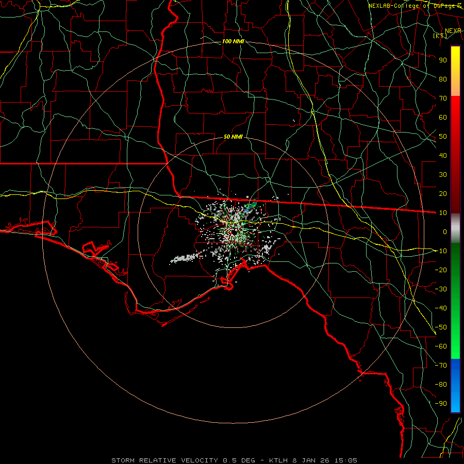Select the -10 value on the velocity scale

pyautogui.click(x=441, y=251)
